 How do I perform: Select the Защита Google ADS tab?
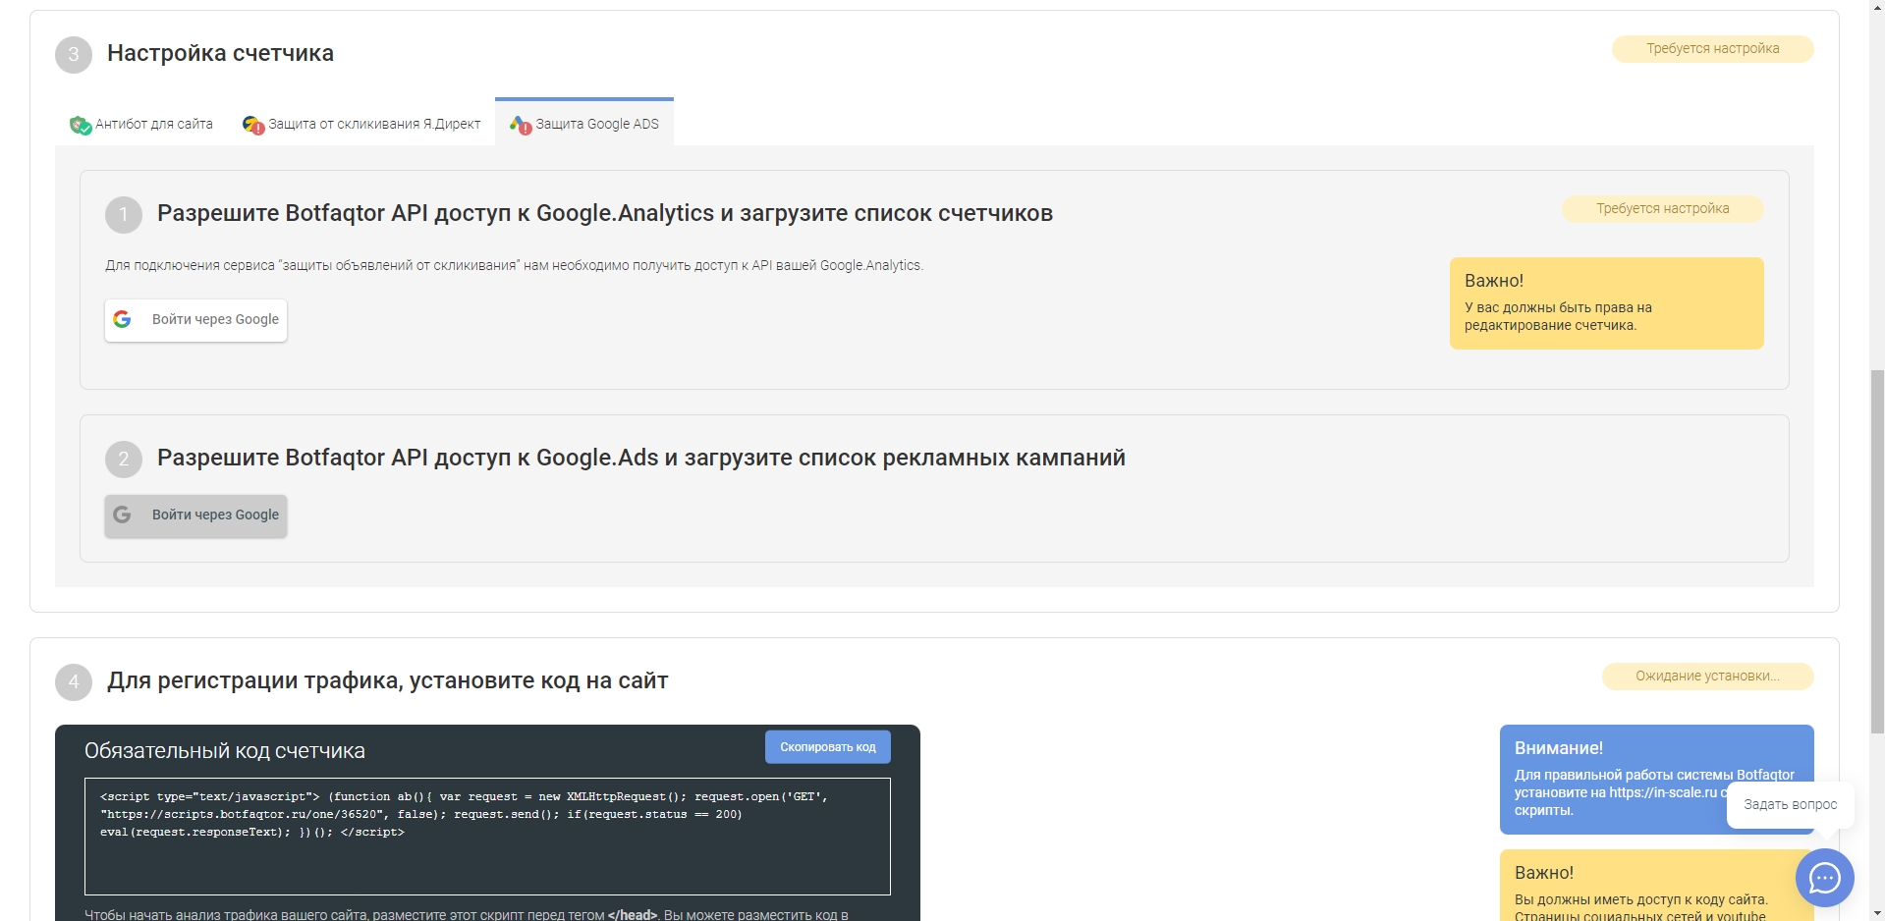click(x=584, y=123)
